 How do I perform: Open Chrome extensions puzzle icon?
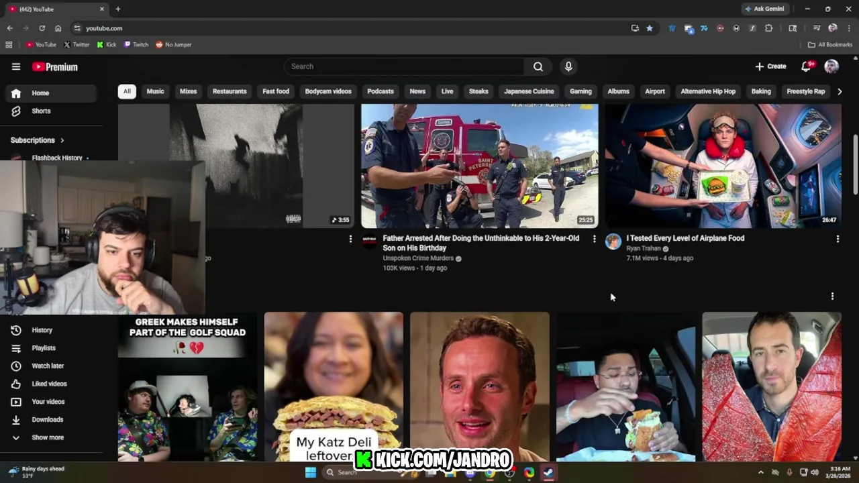769,28
